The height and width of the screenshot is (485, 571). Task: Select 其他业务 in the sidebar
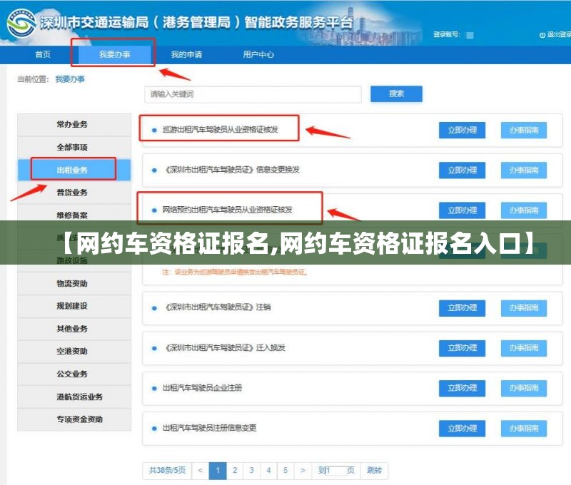tap(74, 329)
